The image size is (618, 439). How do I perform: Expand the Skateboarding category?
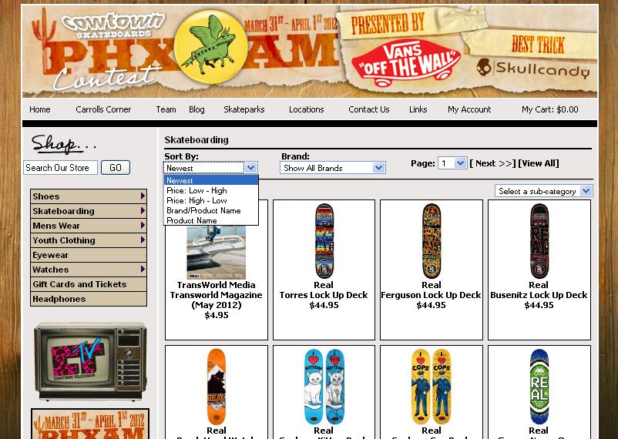pos(89,211)
